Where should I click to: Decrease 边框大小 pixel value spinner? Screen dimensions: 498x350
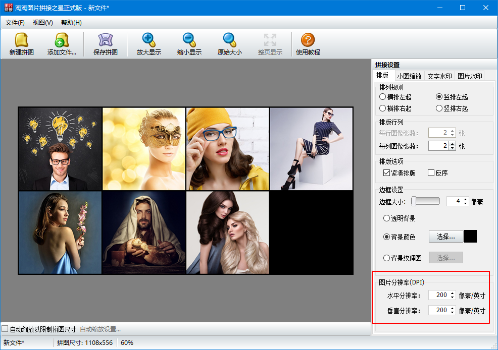click(466, 204)
